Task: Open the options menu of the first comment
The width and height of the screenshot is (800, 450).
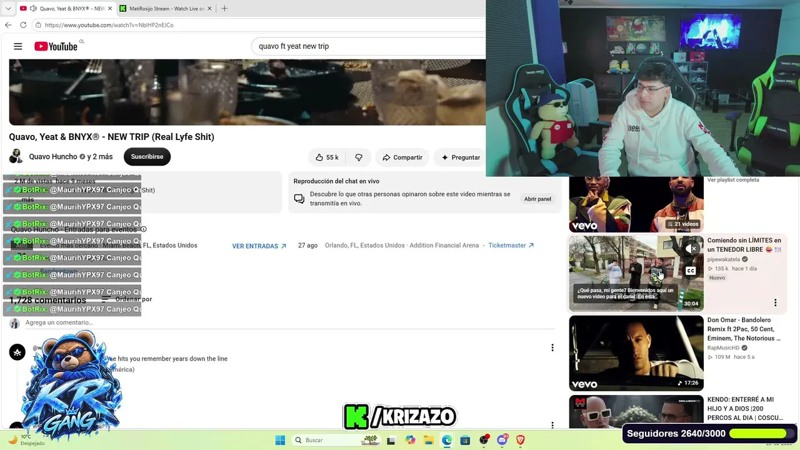Action: click(552, 347)
